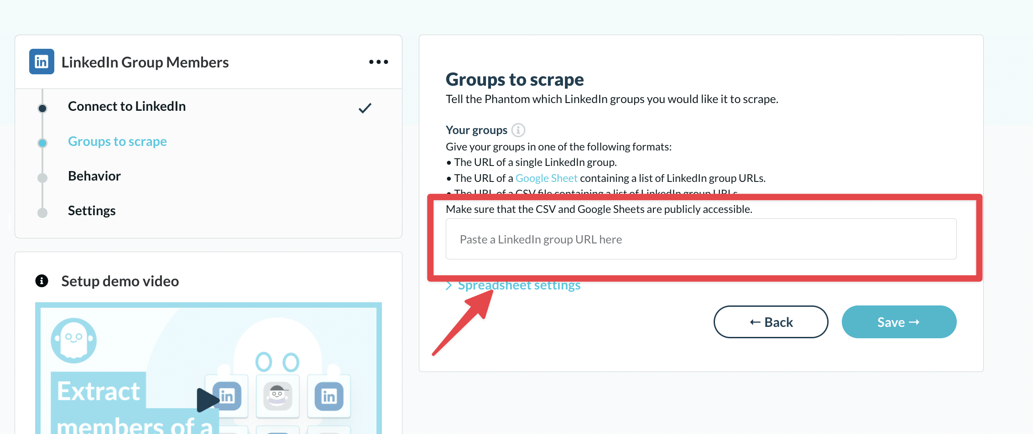The height and width of the screenshot is (434, 1033).
Task: Go to the Behavior step
Action: (x=94, y=176)
